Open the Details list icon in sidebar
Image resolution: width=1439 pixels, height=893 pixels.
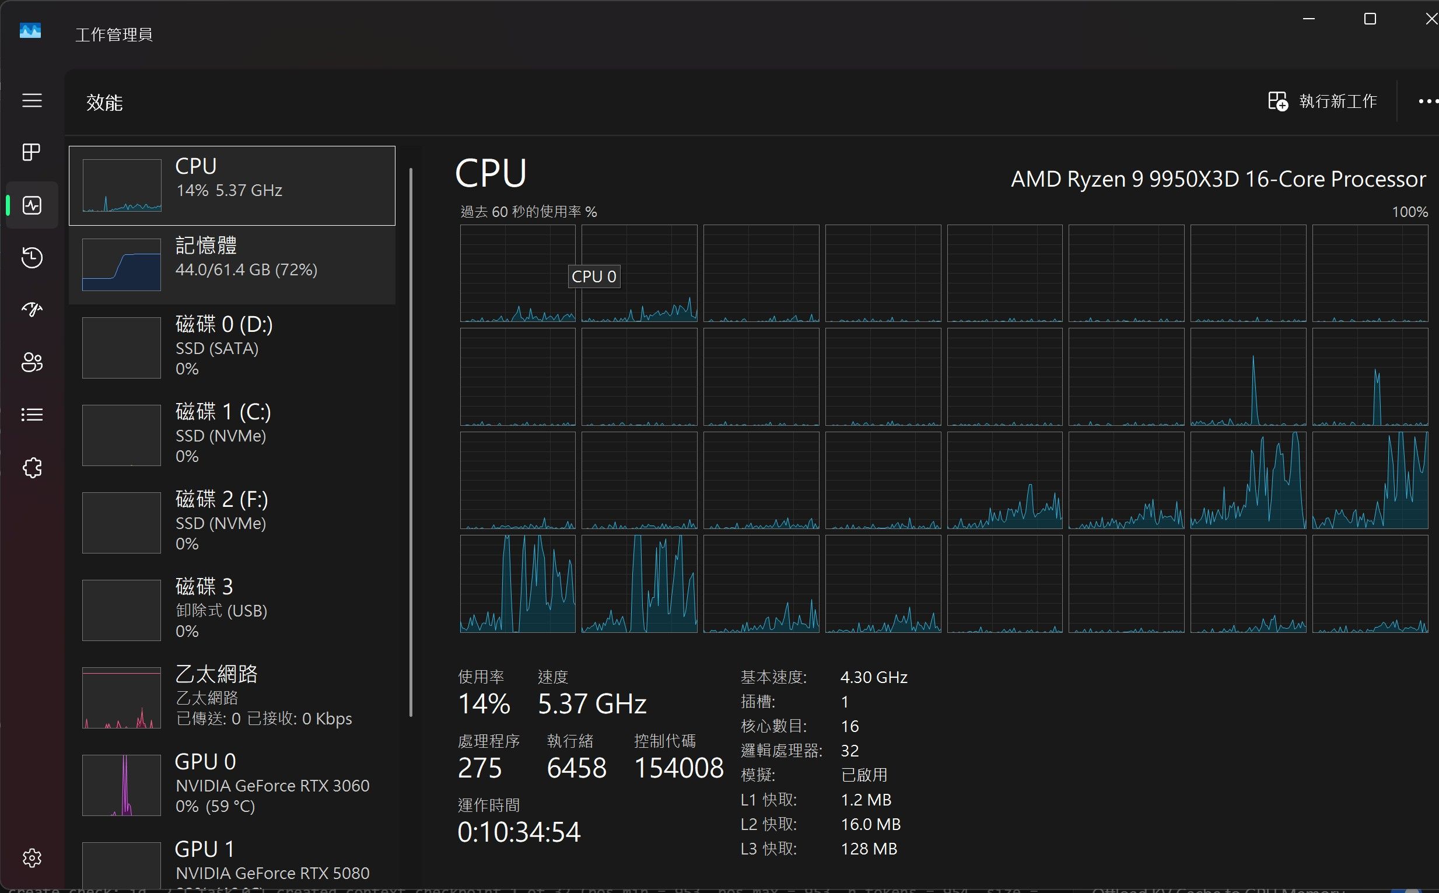[32, 415]
